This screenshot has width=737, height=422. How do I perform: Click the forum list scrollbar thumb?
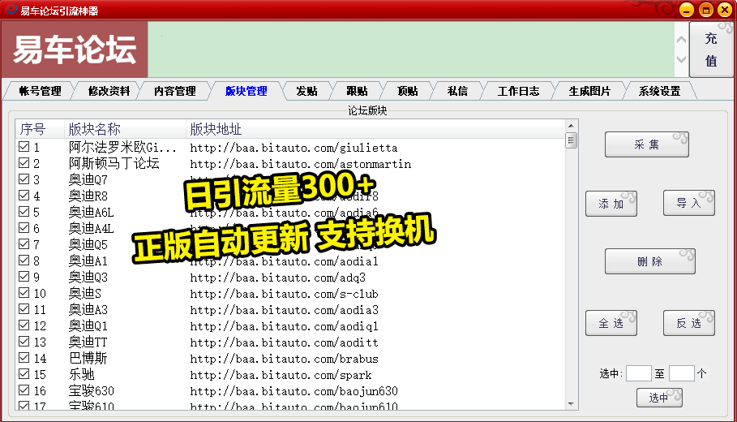coord(571,140)
